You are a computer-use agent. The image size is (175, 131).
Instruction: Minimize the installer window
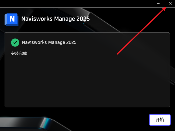click(x=158, y=4)
